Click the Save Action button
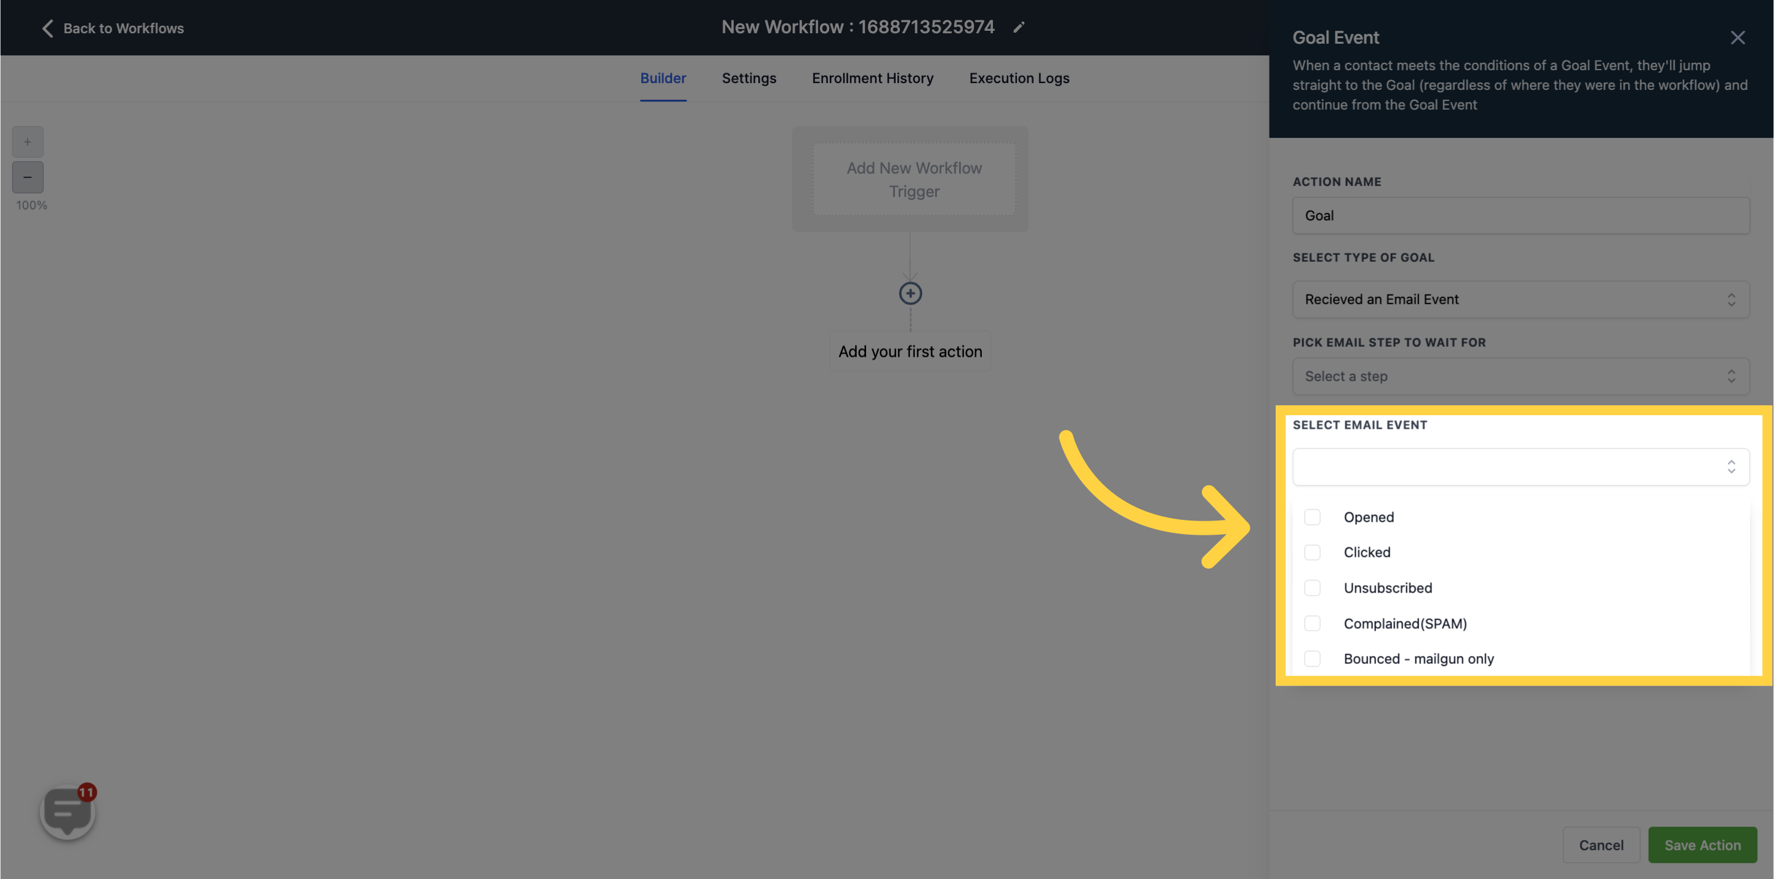The width and height of the screenshot is (1774, 879). point(1703,844)
